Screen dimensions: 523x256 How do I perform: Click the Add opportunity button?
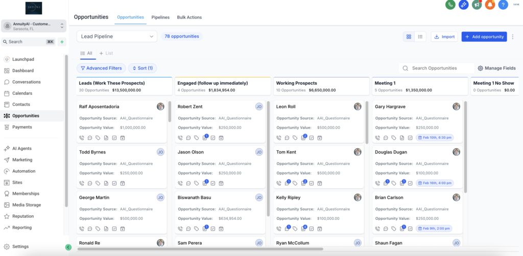(484, 37)
